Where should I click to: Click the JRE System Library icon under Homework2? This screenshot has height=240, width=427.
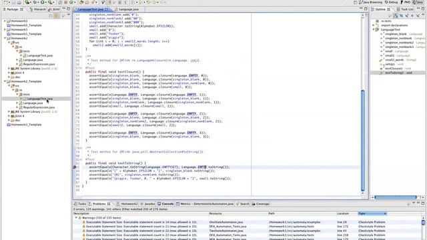[13, 69]
